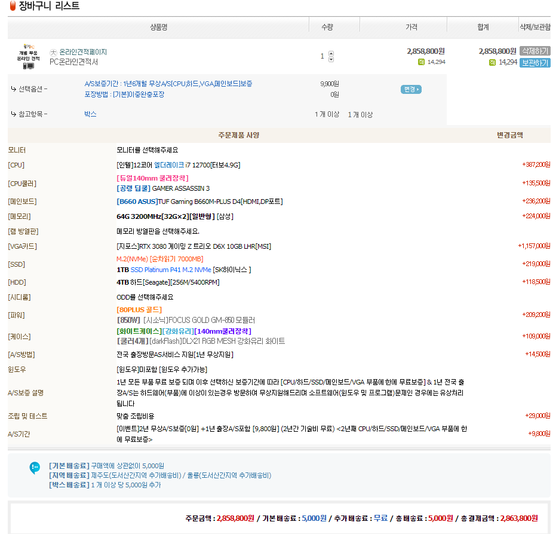Image resolution: width=559 pixels, height=534 pixels.
Task: Open the 온라인견적페이지 link
Action: (x=83, y=52)
